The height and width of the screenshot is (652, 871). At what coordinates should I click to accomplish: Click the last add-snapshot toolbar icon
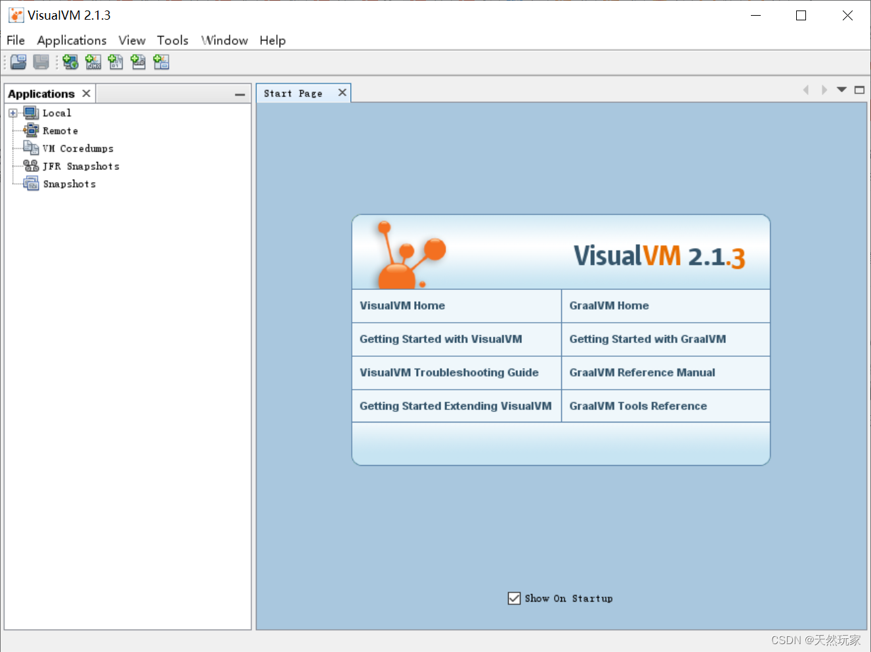pos(161,62)
